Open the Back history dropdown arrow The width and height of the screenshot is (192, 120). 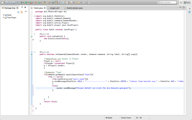pos(81,3)
